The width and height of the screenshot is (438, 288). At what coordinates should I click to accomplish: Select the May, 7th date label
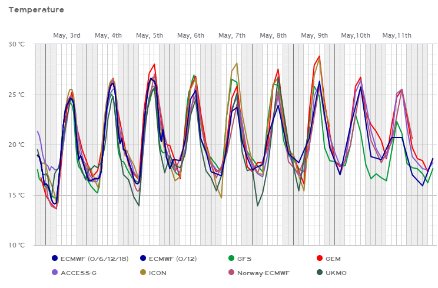click(232, 35)
